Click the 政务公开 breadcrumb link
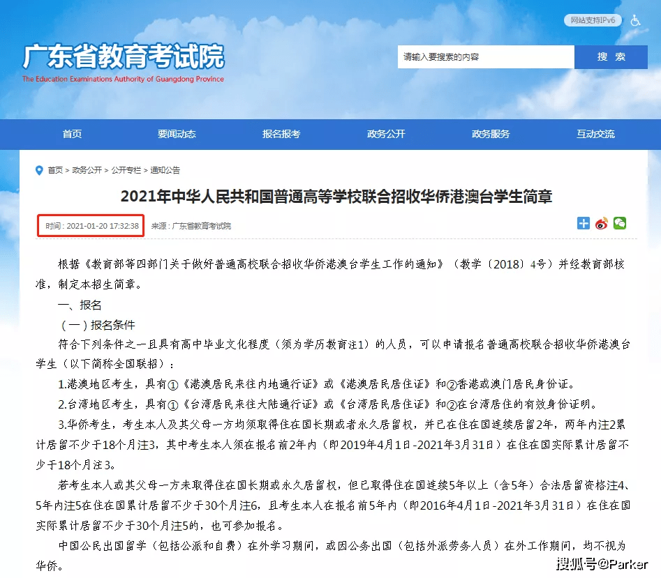661x578 pixels. click(87, 170)
